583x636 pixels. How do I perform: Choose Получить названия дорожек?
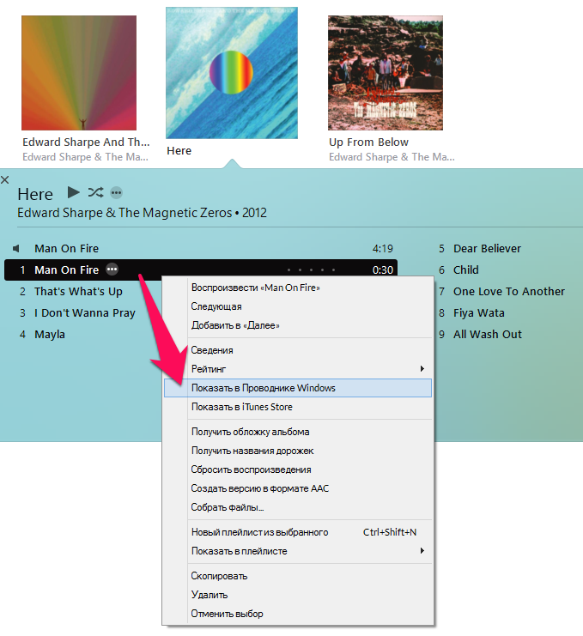pos(298,451)
